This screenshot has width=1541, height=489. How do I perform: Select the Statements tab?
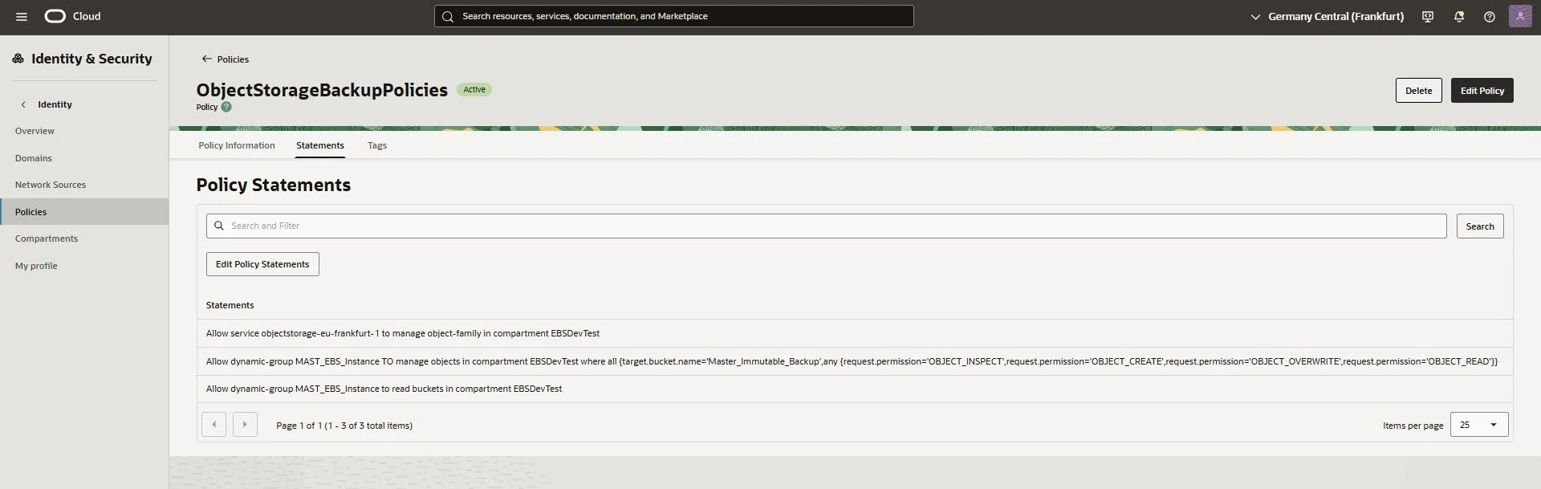(320, 145)
